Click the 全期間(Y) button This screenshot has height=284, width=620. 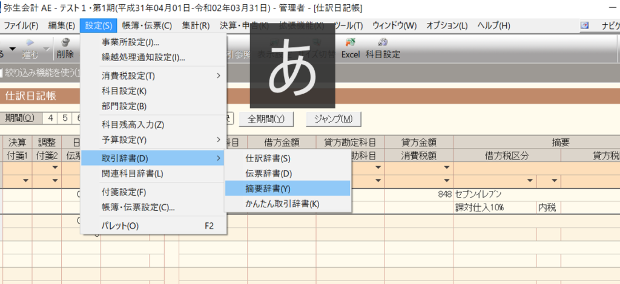pyautogui.click(x=266, y=118)
